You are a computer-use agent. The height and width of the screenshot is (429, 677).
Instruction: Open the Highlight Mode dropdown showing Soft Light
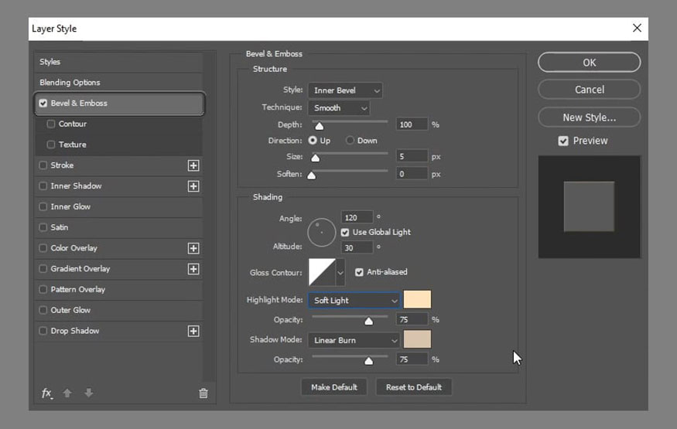(354, 301)
